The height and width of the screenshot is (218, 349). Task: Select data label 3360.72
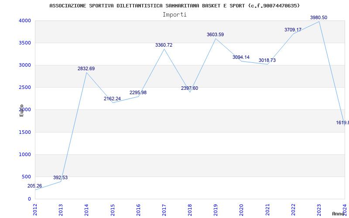pyautogui.click(x=164, y=45)
